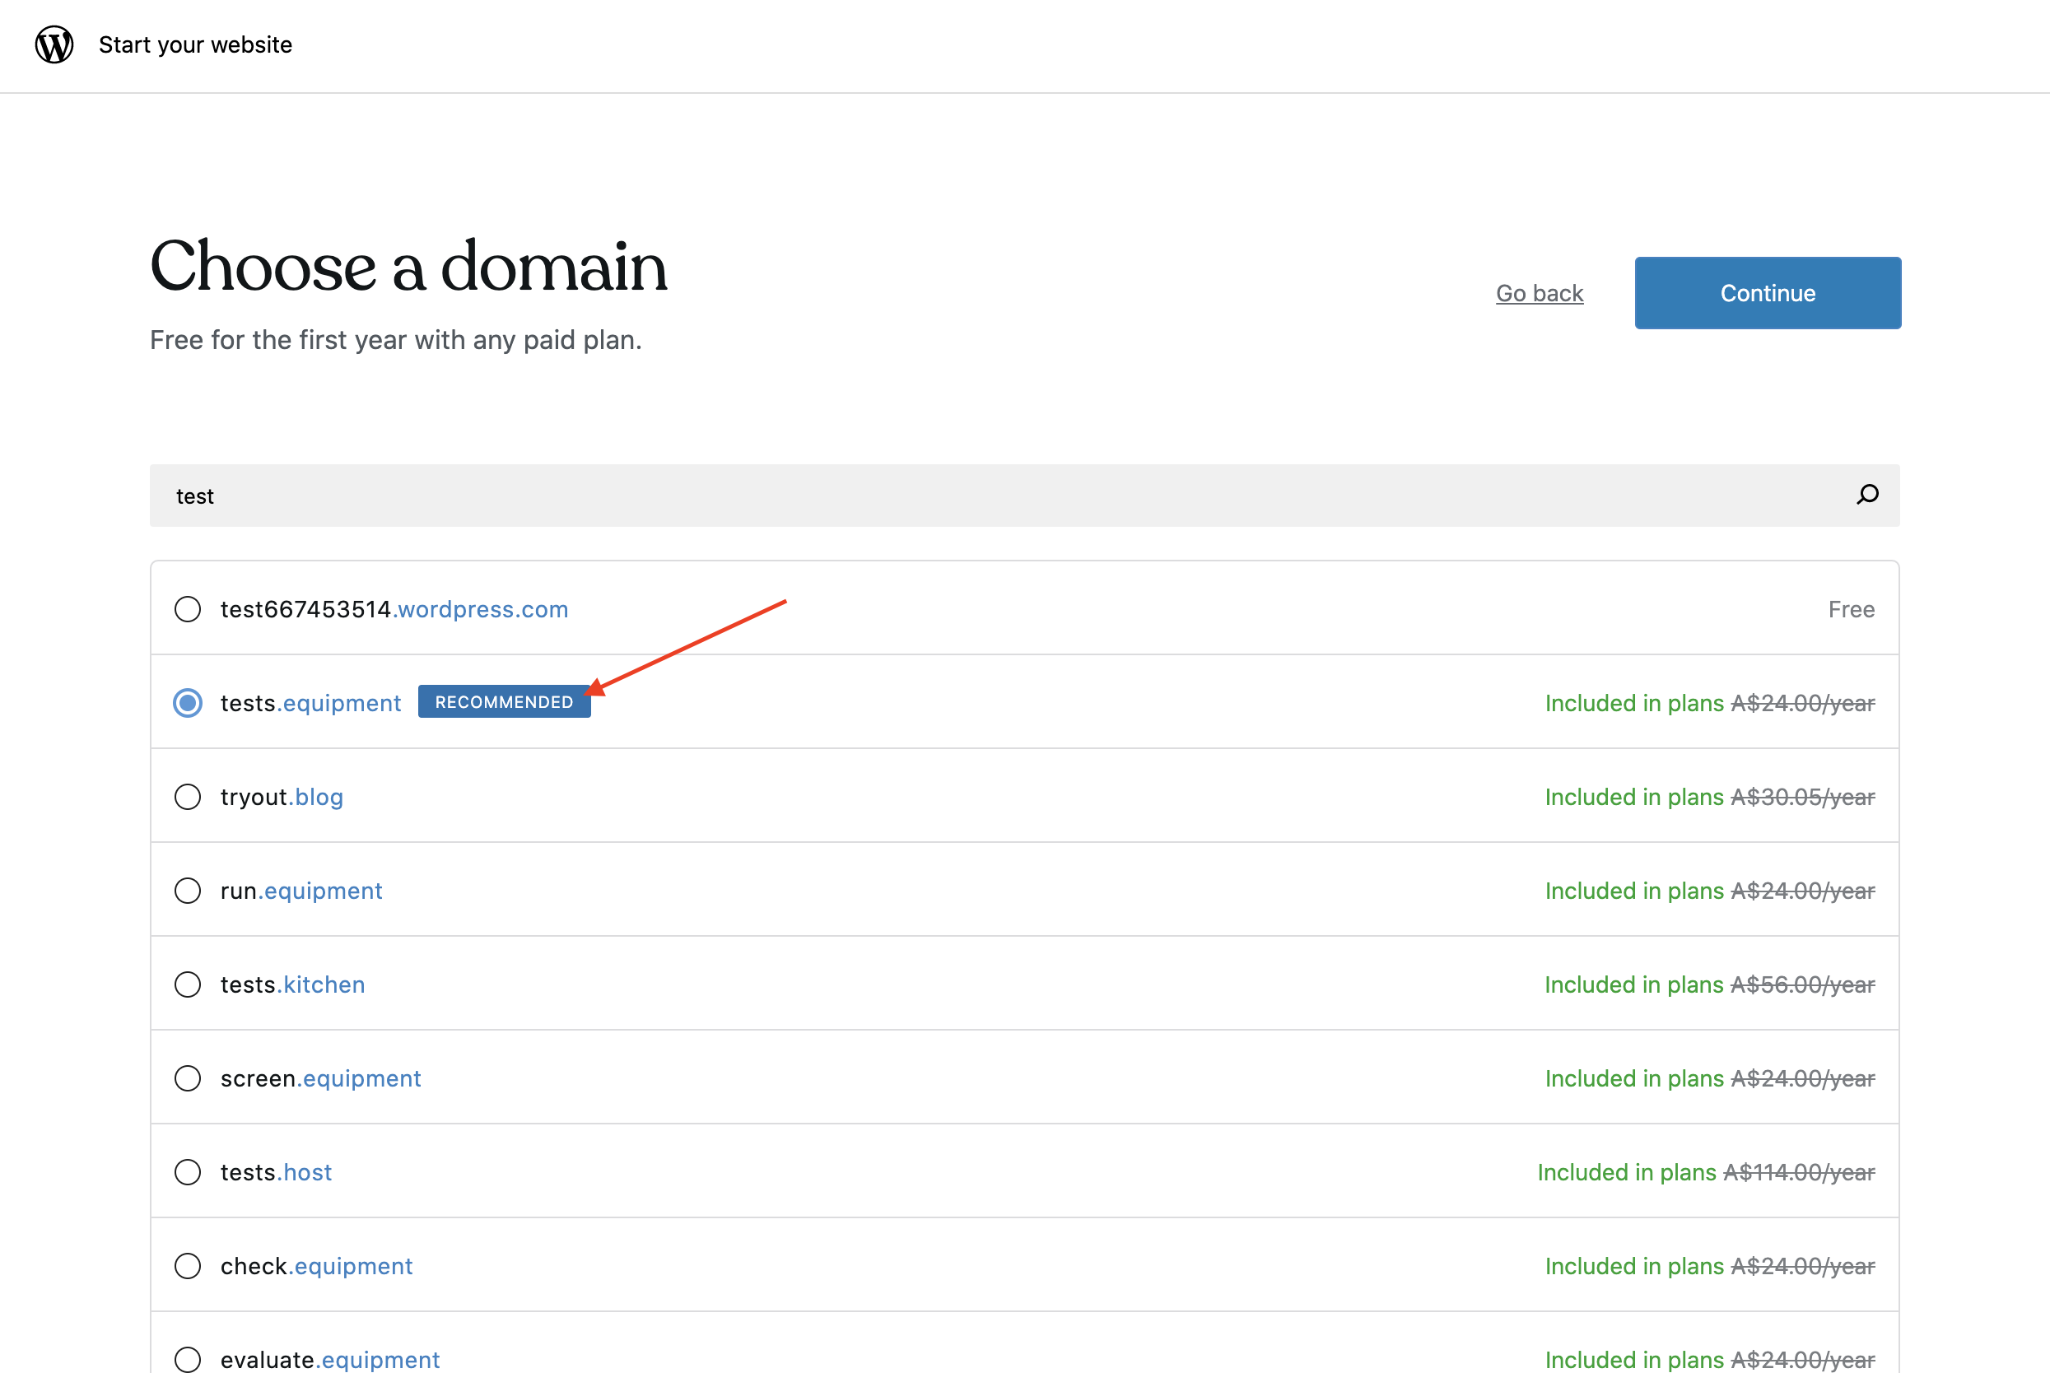Pick the run.equipment radio option
Viewport: 2050px width, 1373px height.
188,891
